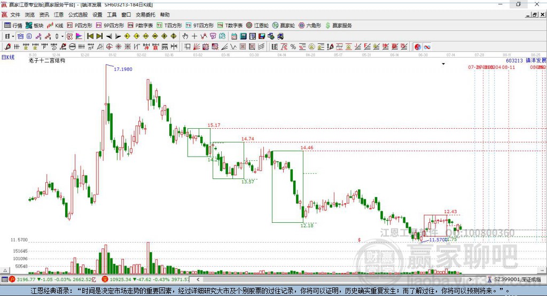Open the P数字表 number table
Viewport: 547px width, 296px height.
140,25
